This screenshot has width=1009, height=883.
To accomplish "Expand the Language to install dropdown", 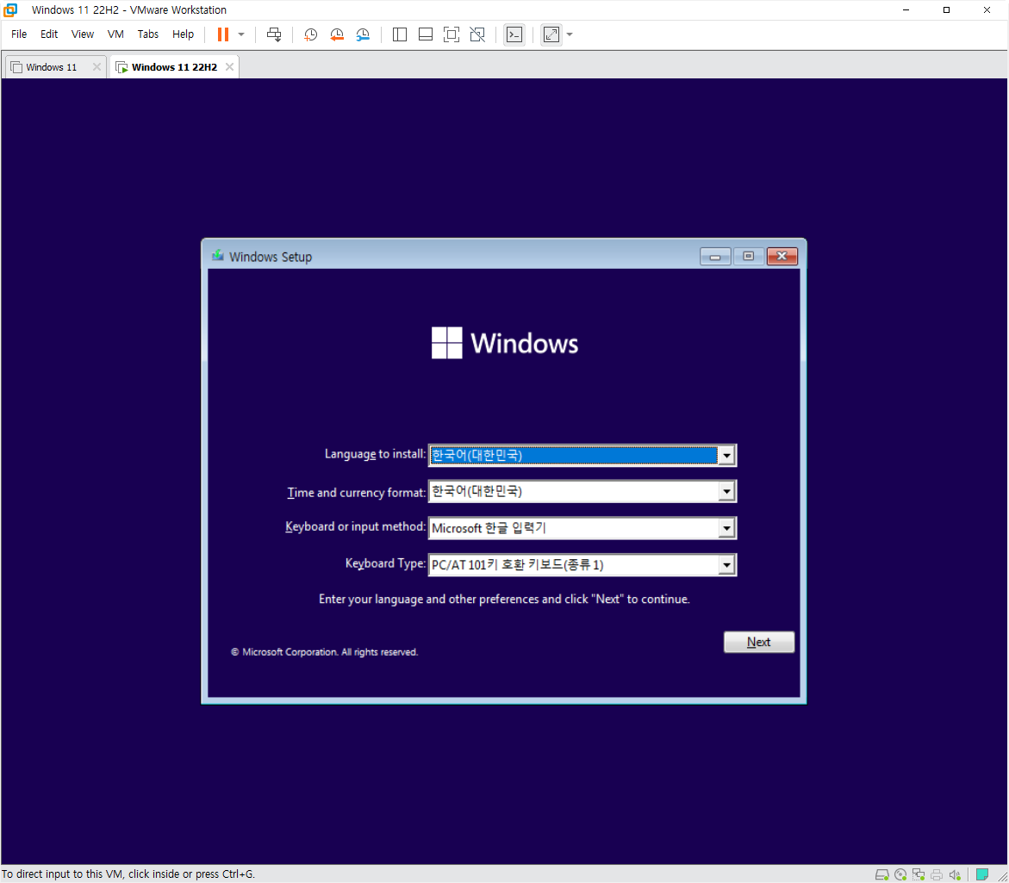I will [x=726, y=456].
